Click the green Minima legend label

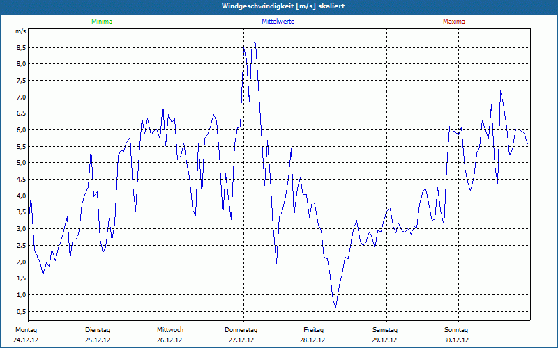click(102, 22)
